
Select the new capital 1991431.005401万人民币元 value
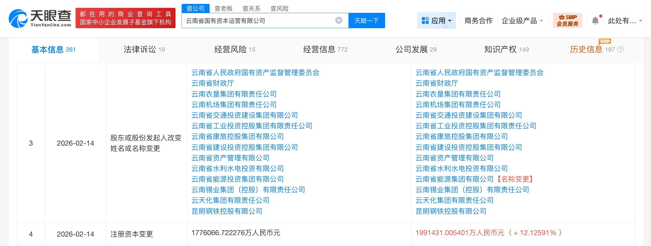click(x=460, y=233)
